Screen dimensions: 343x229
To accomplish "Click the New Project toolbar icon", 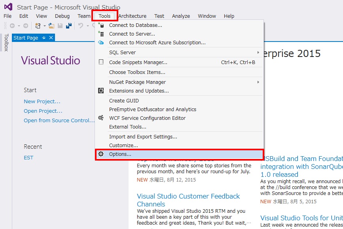I will click(x=38, y=26).
